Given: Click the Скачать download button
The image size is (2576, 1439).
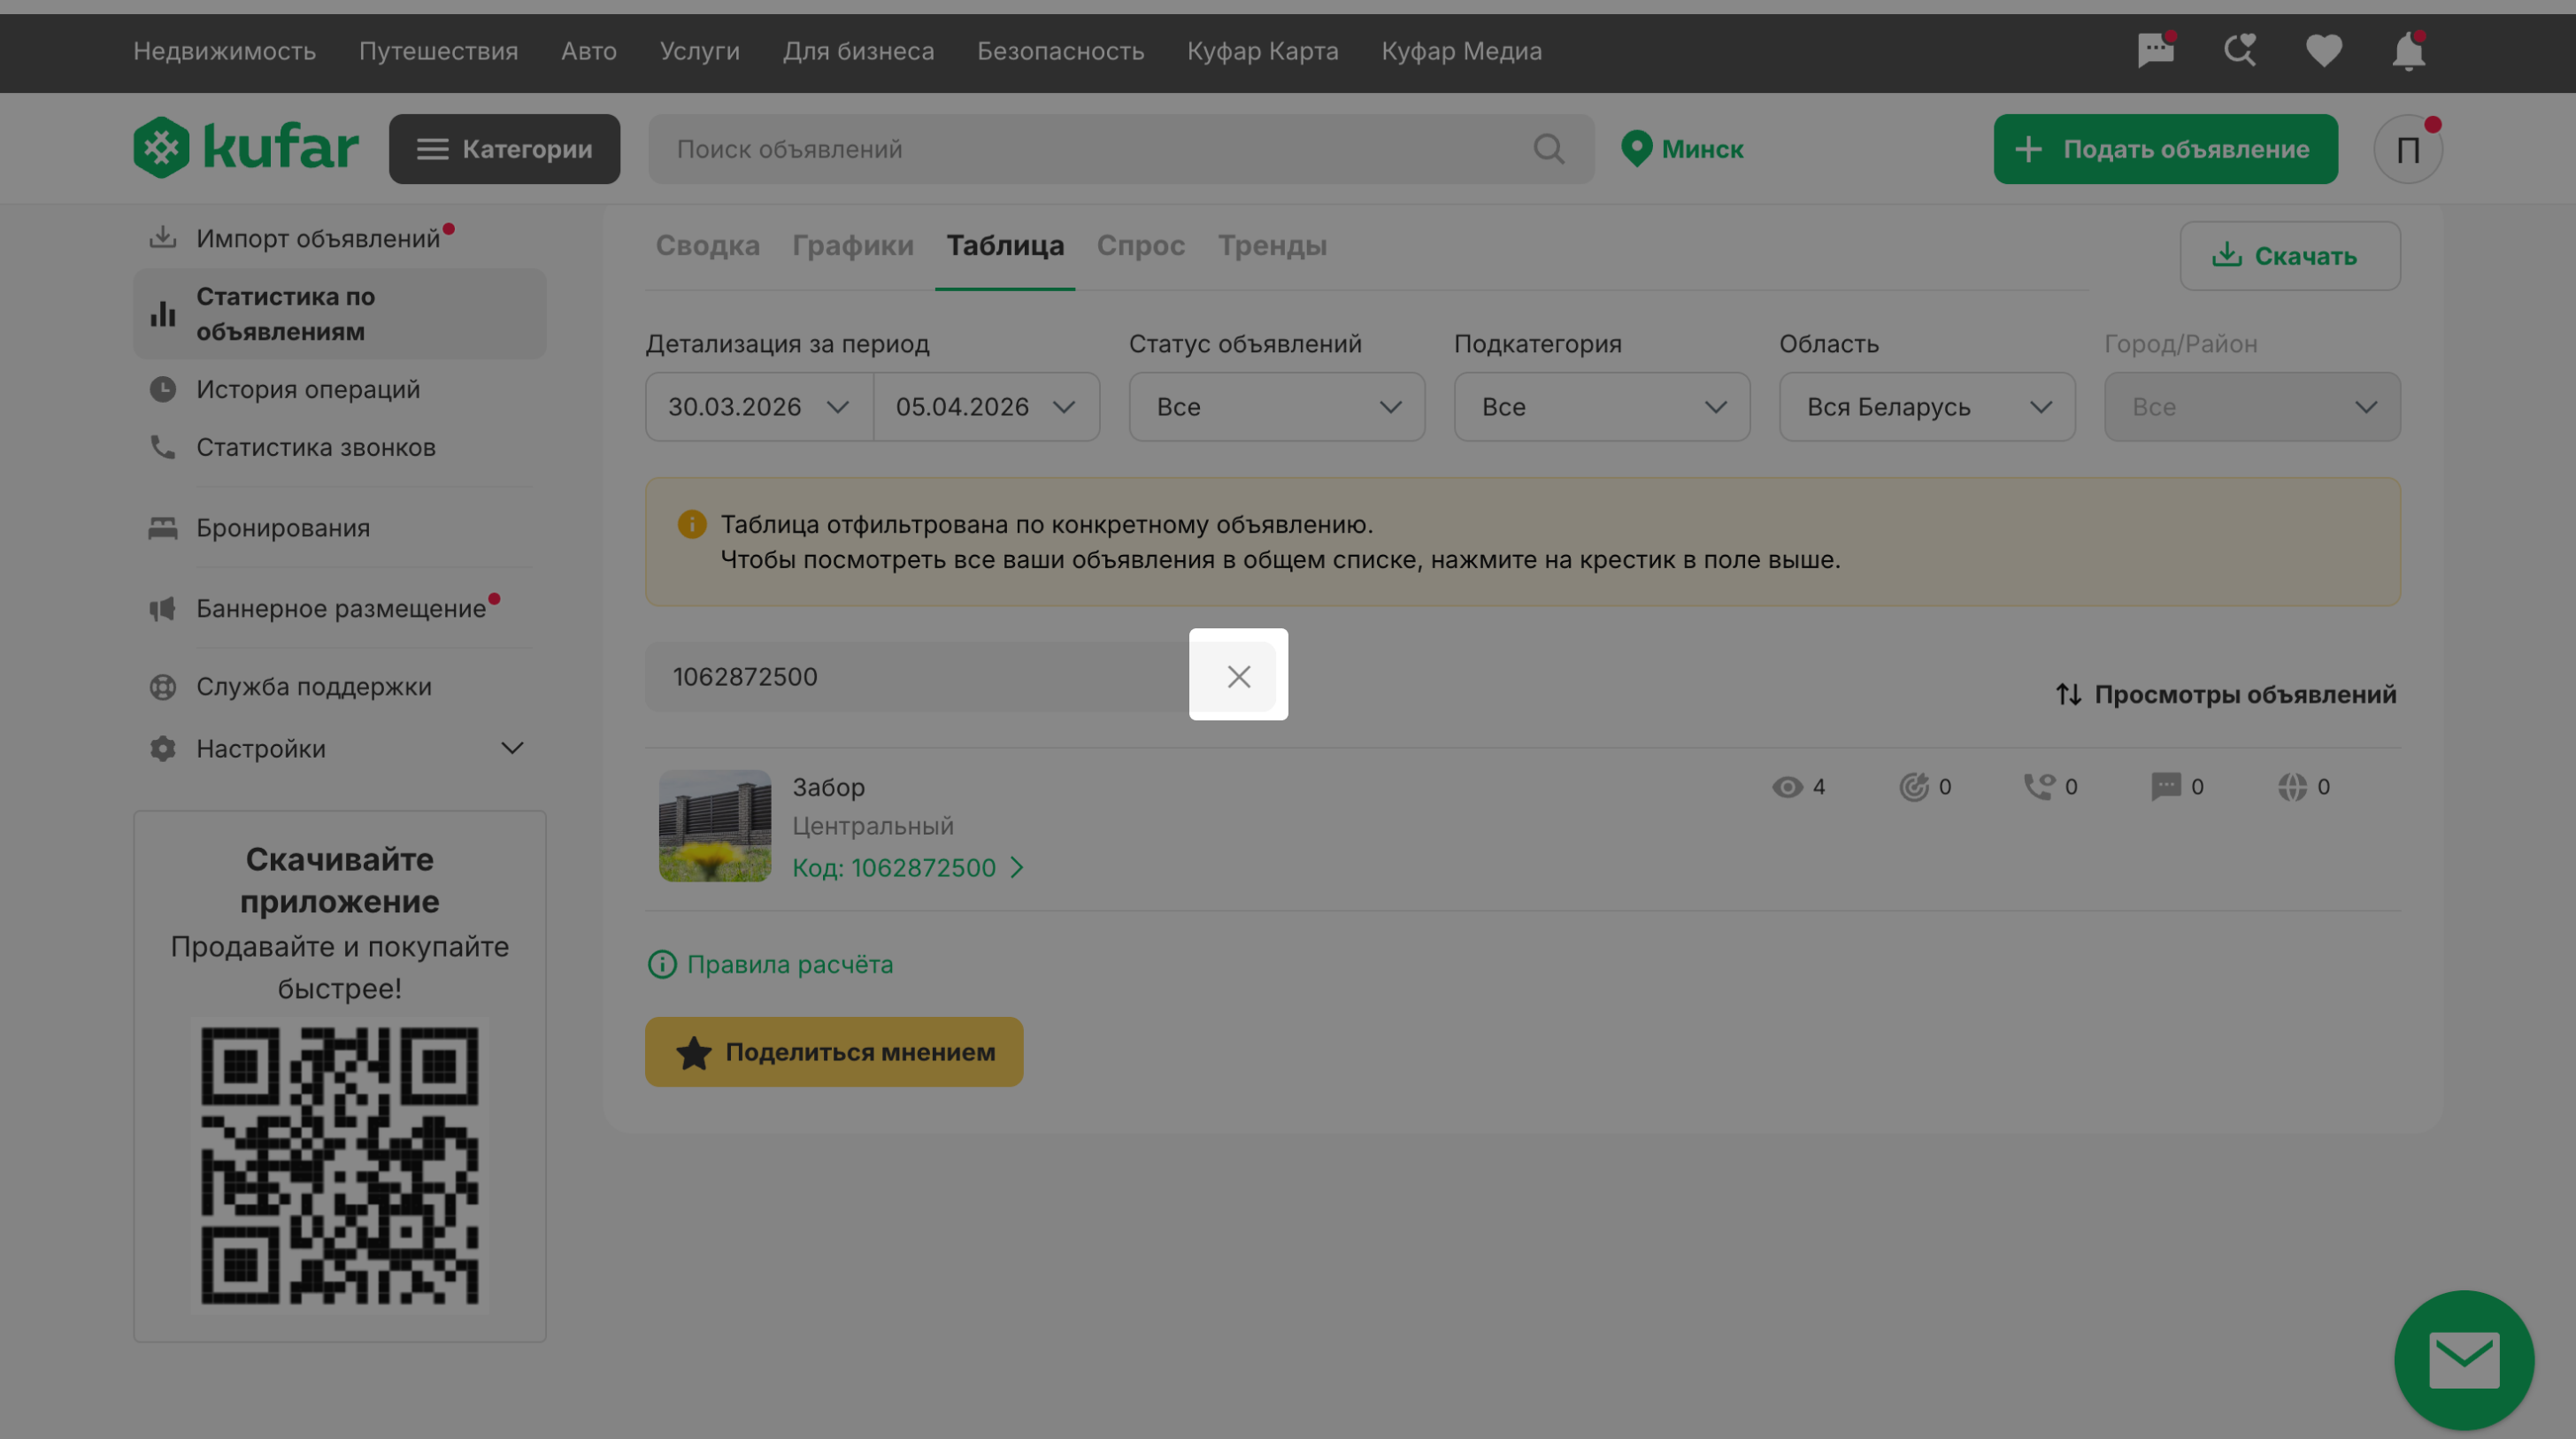Looking at the screenshot, I should (2290, 256).
